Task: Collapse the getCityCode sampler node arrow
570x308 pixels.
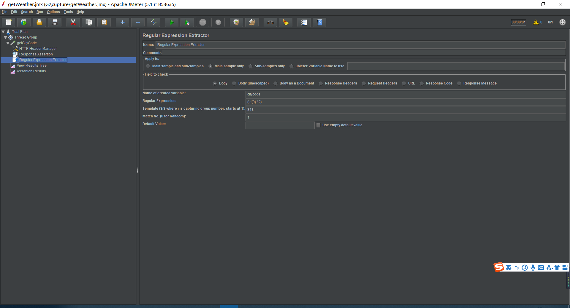Action: pos(8,43)
